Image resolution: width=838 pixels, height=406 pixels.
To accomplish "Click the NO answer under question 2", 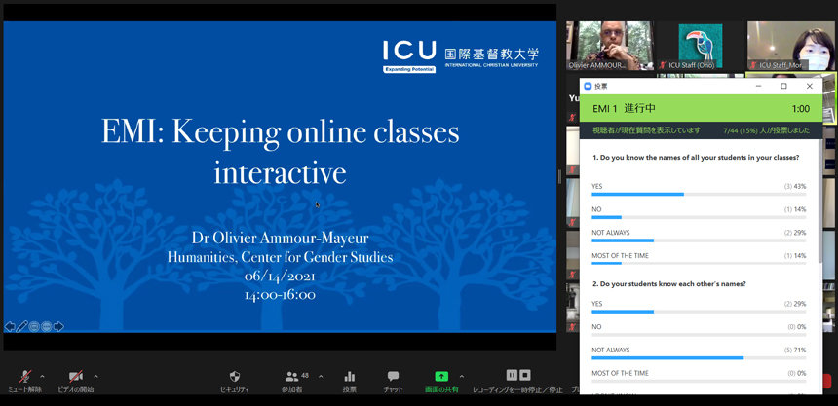I will click(596, 327).
